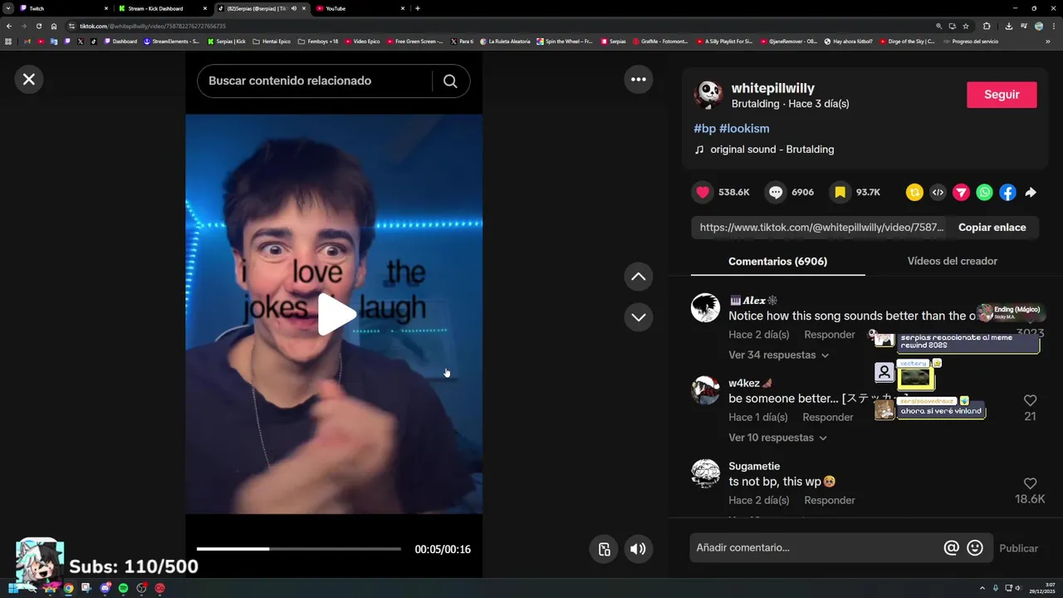Open browser extensions puzzle icon
The image size is (1063, 598).
(x=987, y=26)
